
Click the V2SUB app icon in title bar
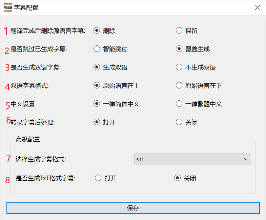(8, 7)
